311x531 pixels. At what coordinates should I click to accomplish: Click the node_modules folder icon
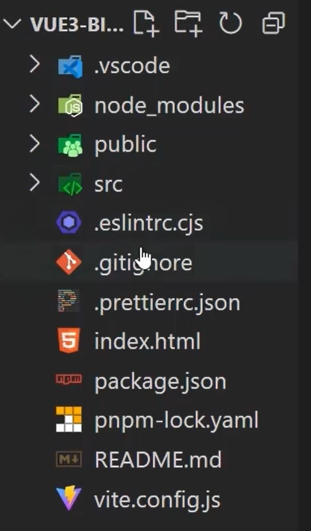(x=69, y=105)
